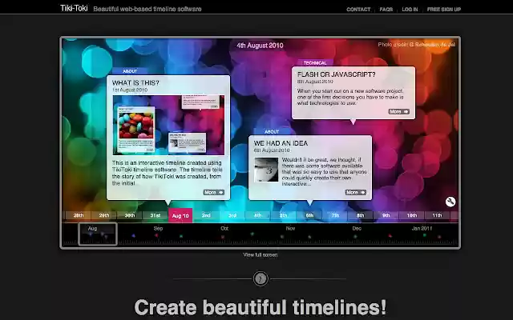Select the 10th date on the timeline
Viewport: 513px width, 320px height.
(x=412, y=215)
